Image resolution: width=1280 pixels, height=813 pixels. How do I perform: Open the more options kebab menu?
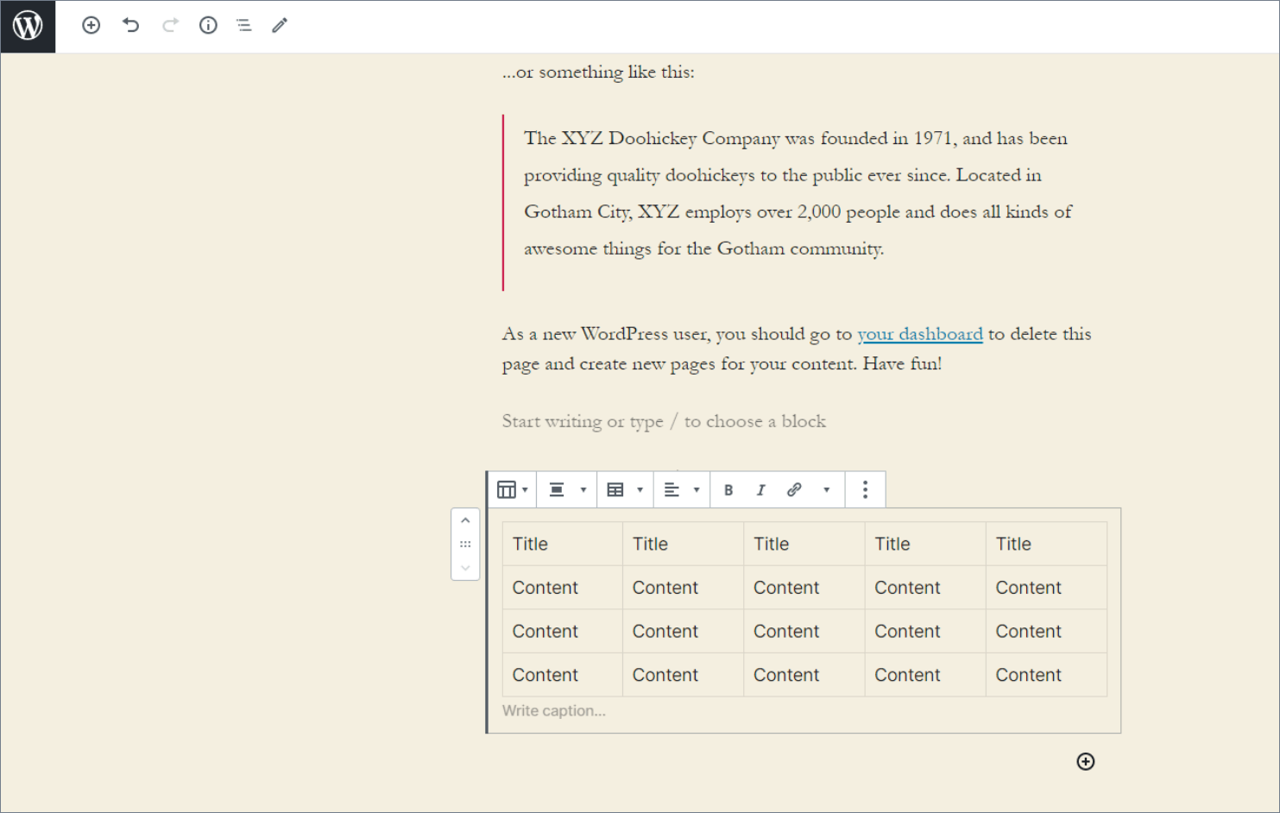tap(865, 489)
